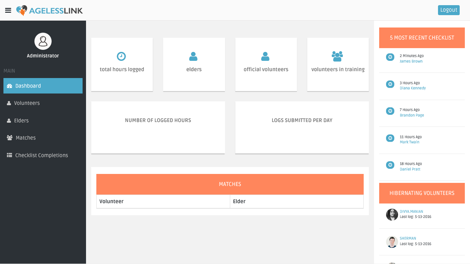Go to Volunteers in sidebar
Viewport: 470px width, 264px height.
[x=27, y=103]
